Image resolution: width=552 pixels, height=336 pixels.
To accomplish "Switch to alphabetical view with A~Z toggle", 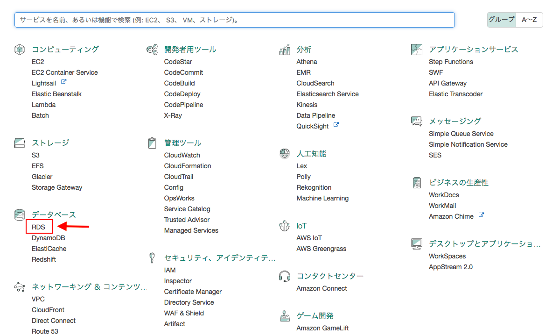I will click(x=529, y=20).
